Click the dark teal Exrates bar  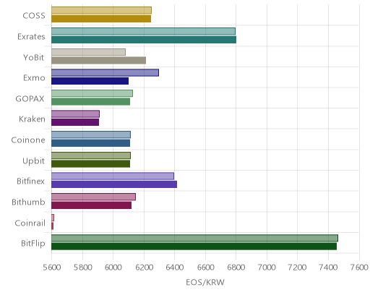144,40
